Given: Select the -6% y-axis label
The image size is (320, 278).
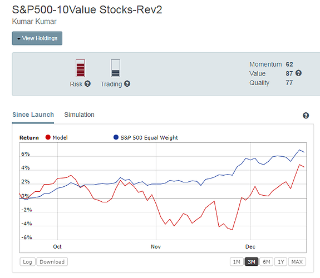Looking at the screenshot, I should click(x=27, y=237).
